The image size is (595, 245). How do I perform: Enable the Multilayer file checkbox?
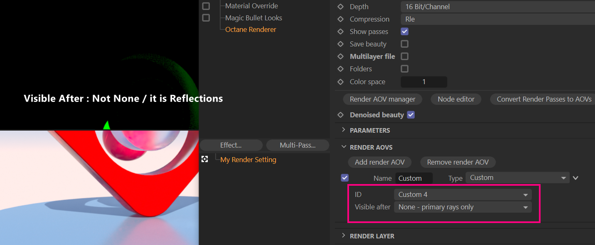[x=405, y=56]
